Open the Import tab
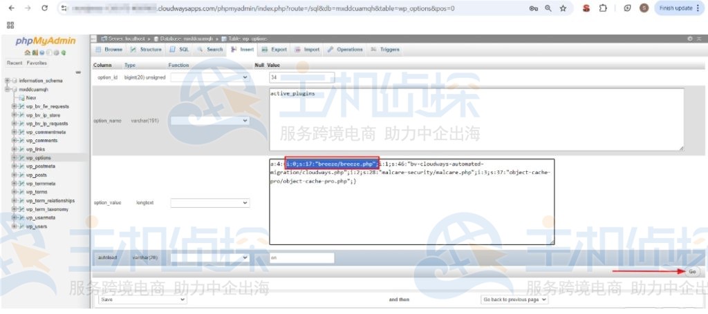The width and height of the screenshot is (708, 314). point(308,50)
